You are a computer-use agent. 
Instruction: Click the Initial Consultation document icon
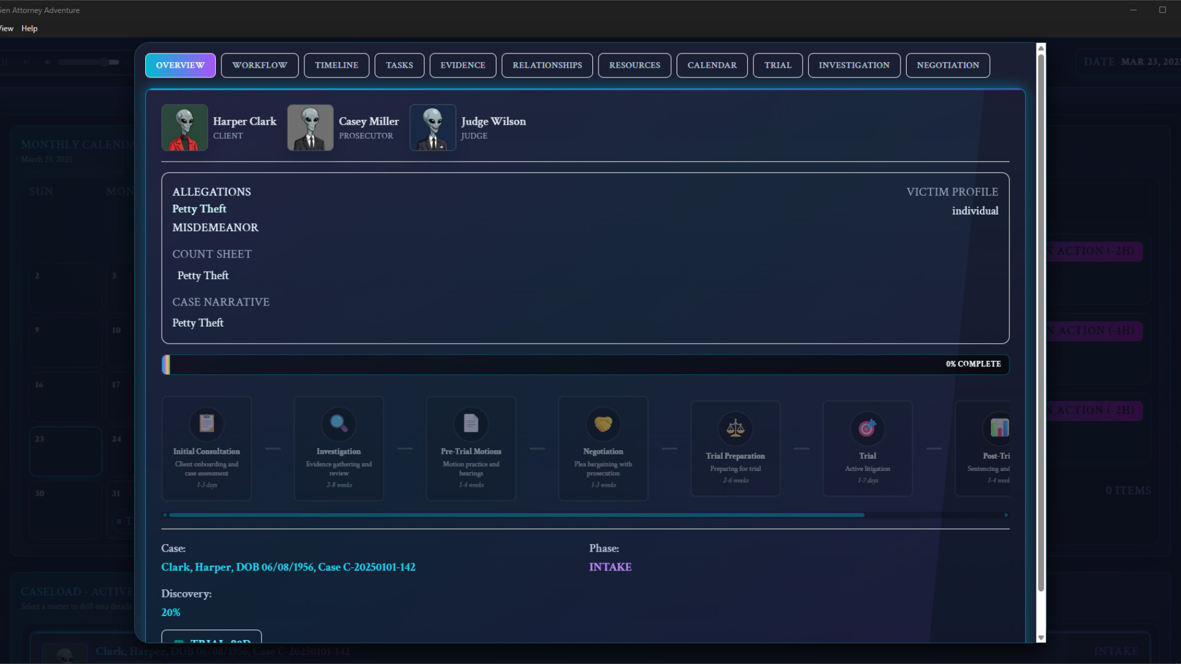[x=207, y=424]
